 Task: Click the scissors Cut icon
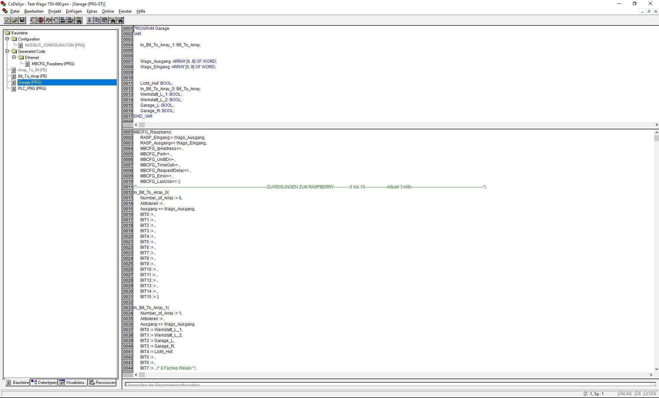pyautogui.click(x=89, y=20)
